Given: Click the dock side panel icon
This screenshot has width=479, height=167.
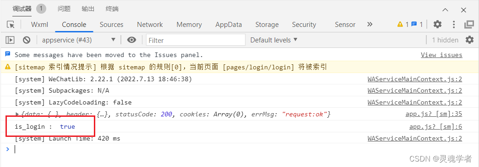Looking at the screenshot, I should [469, 24].
